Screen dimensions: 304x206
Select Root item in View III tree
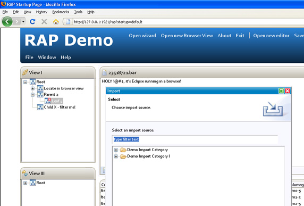click(x=41, y=183)
